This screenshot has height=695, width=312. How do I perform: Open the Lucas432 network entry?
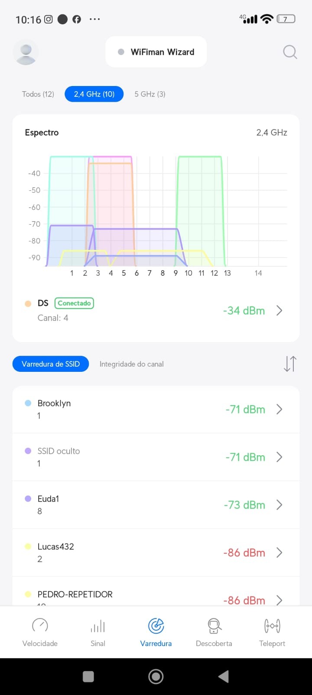pos(130,552)
